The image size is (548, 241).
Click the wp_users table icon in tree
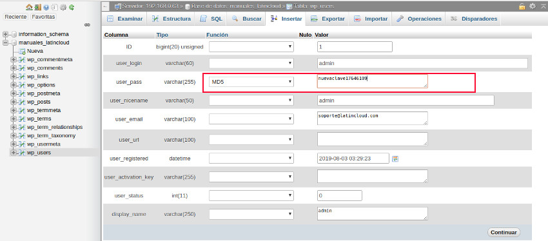coord(22,153)
